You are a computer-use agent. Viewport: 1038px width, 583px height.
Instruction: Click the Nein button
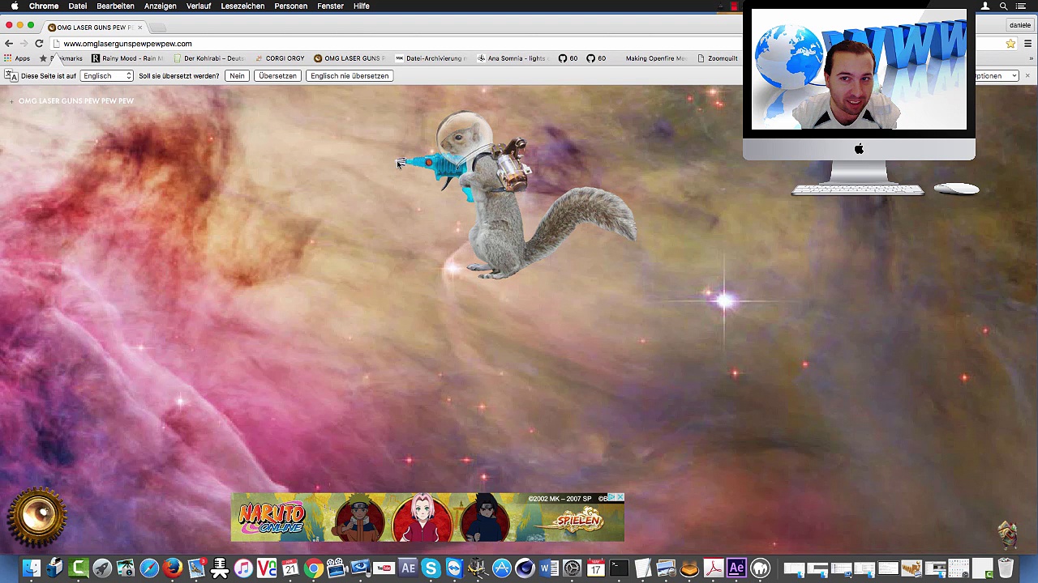(237, 76)
